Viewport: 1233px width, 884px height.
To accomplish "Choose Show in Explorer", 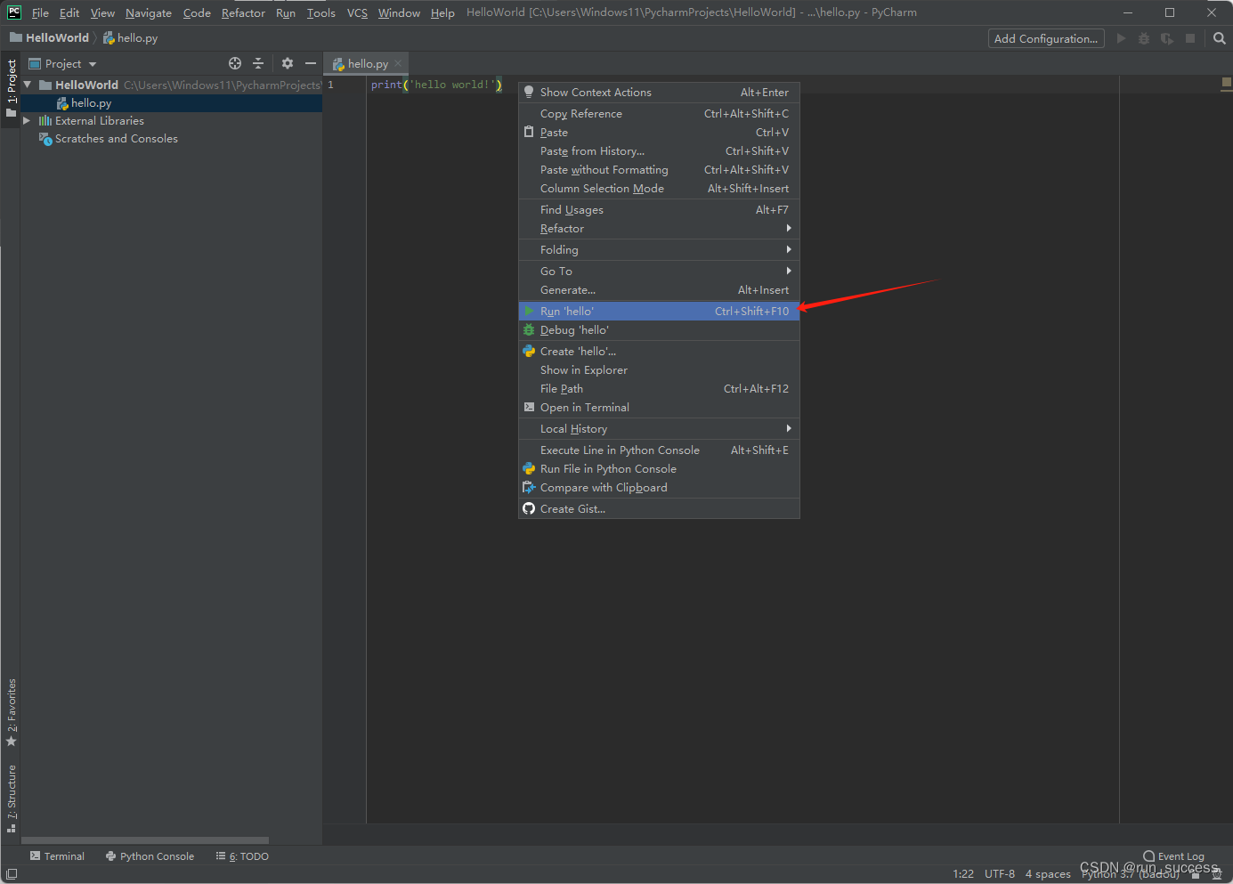I will [x=659, y=370].
